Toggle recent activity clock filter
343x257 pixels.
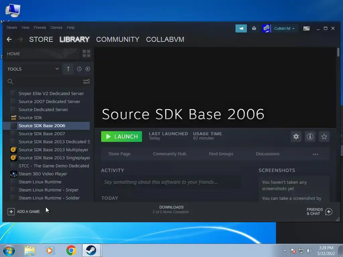pyautogui.click(x=79, y=69)
